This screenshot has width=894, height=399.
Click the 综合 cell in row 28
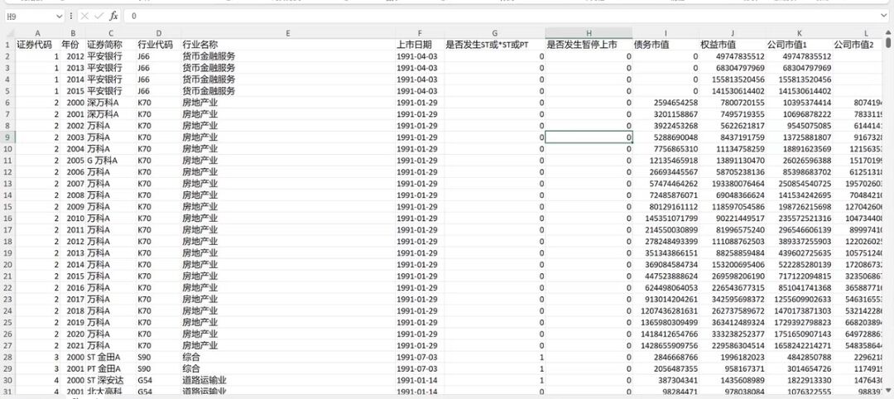tap(288, 357)
